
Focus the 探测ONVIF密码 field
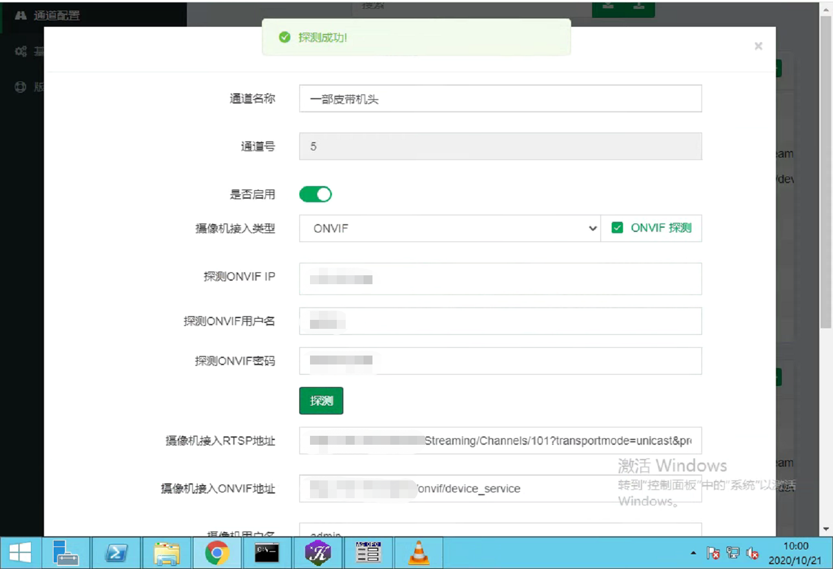click(x=500, y=361)
